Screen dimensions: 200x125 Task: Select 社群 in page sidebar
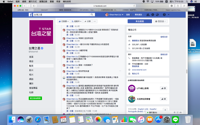click(x=31, y=92)
